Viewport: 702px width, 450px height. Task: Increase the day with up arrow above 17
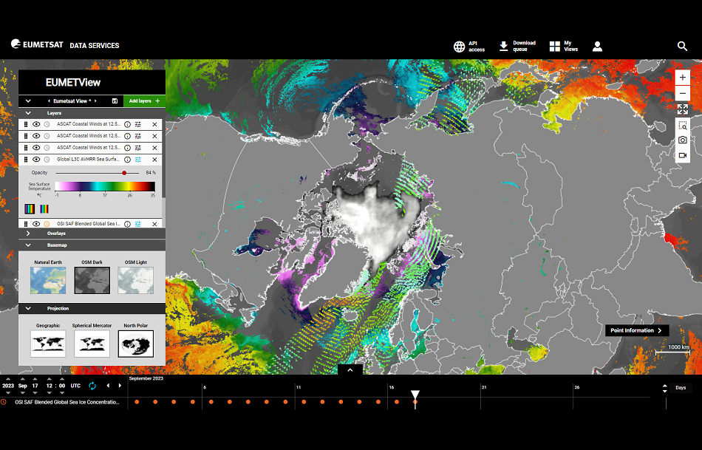(35, 379)
